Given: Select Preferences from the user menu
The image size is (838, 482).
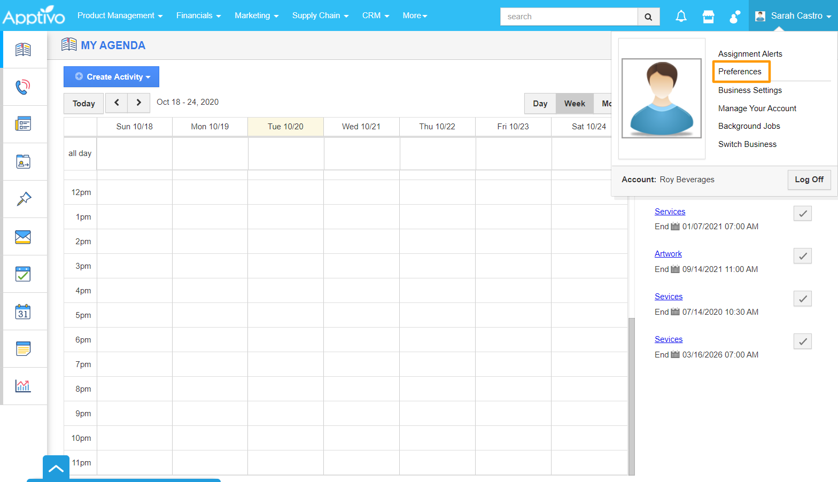Looking at the screenshot, I should pos(740,72).
